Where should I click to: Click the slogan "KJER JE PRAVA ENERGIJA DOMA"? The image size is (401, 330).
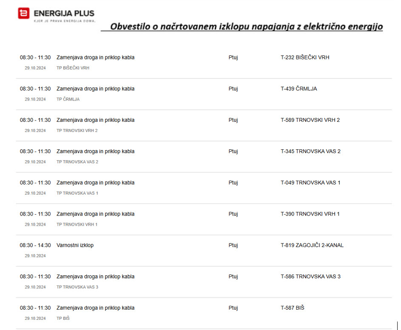[x=65, y=21]
